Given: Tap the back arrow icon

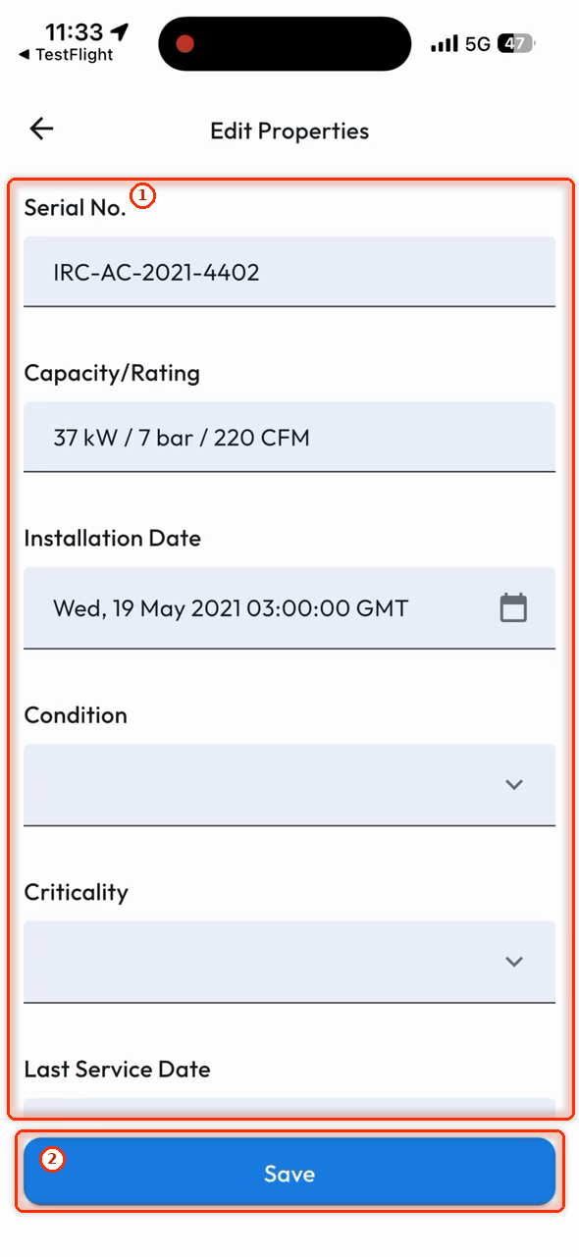Looking at the screenshot, I should (x=41, y=130).
